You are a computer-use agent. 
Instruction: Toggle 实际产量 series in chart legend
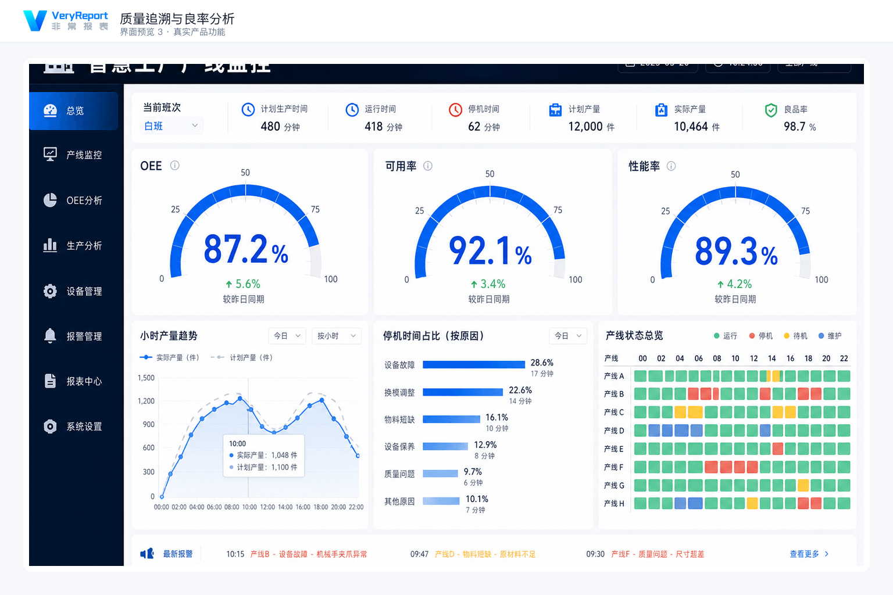coord(169,357)
